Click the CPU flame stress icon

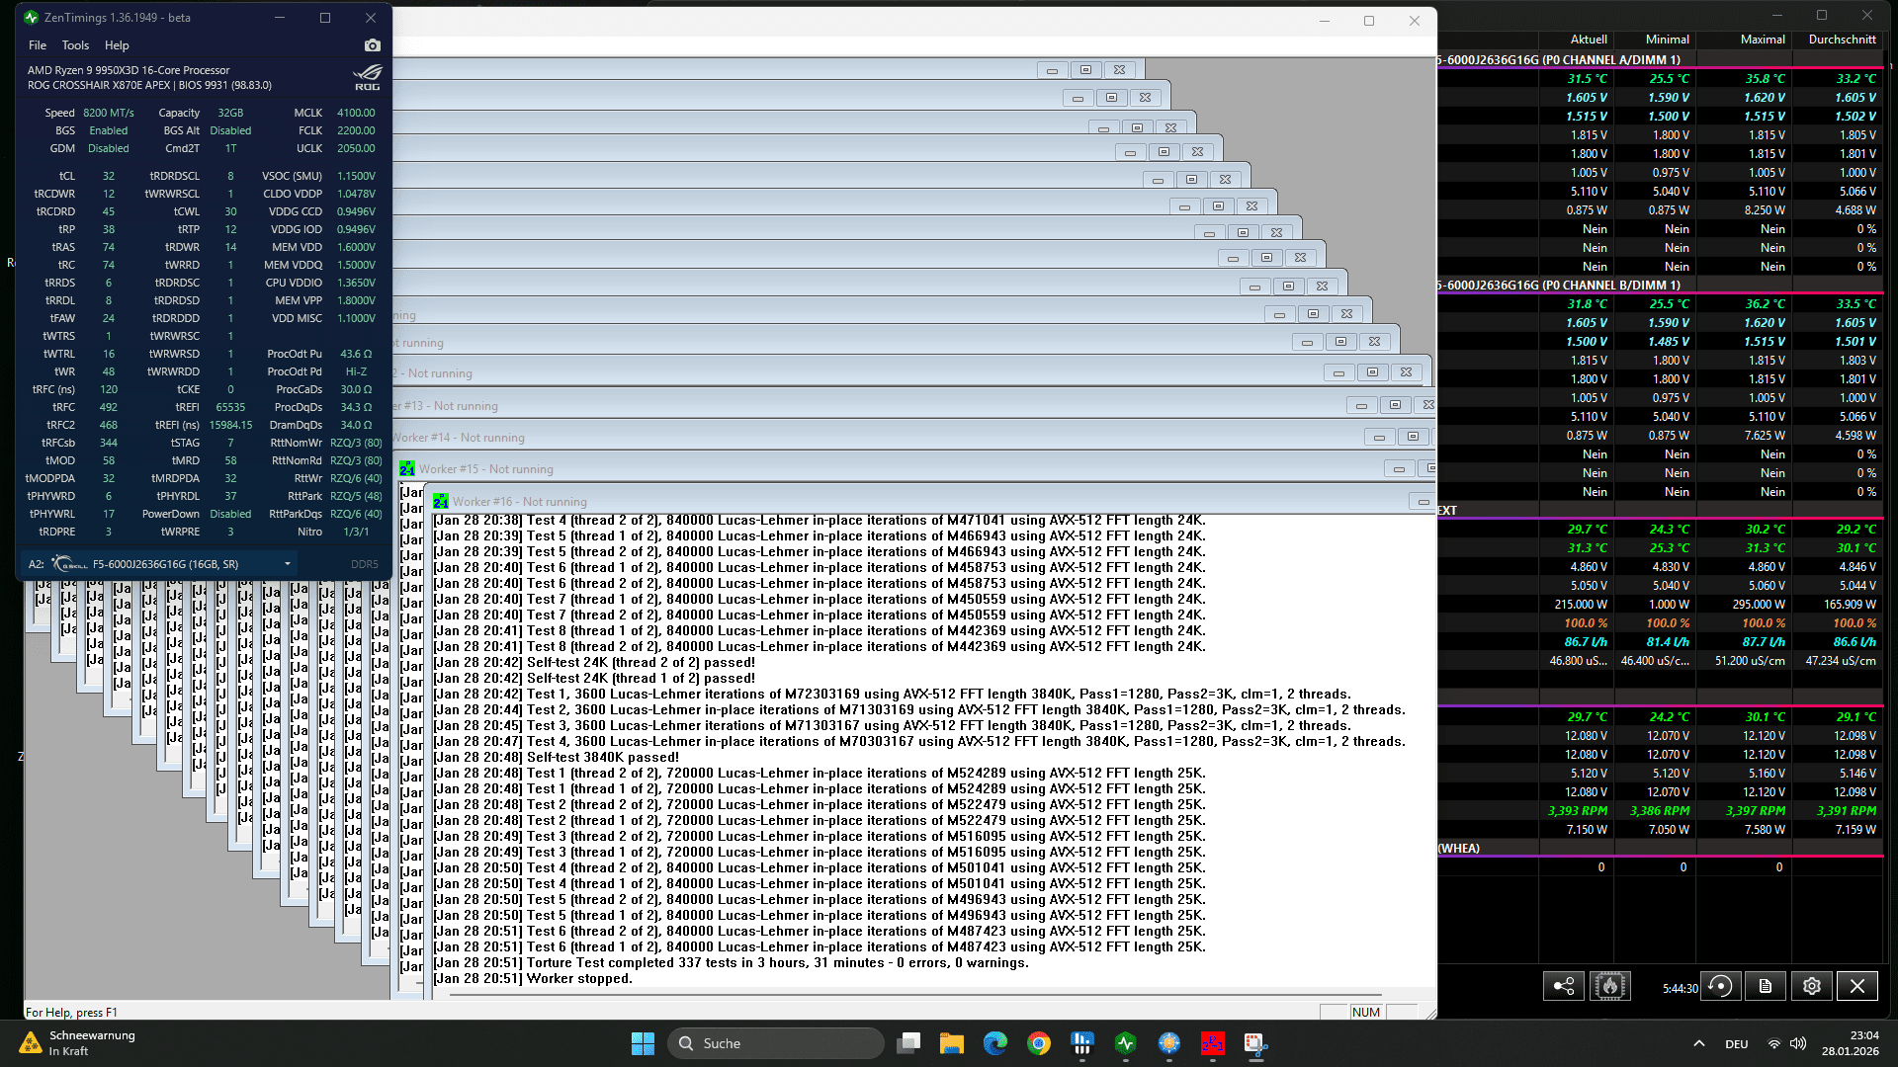1609,986
